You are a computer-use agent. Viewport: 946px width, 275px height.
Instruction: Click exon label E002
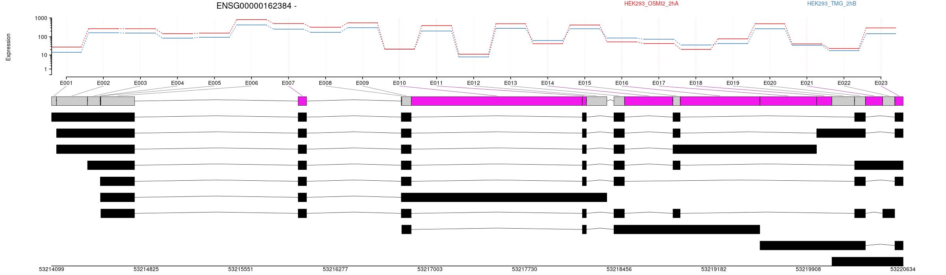click(103, 83)
